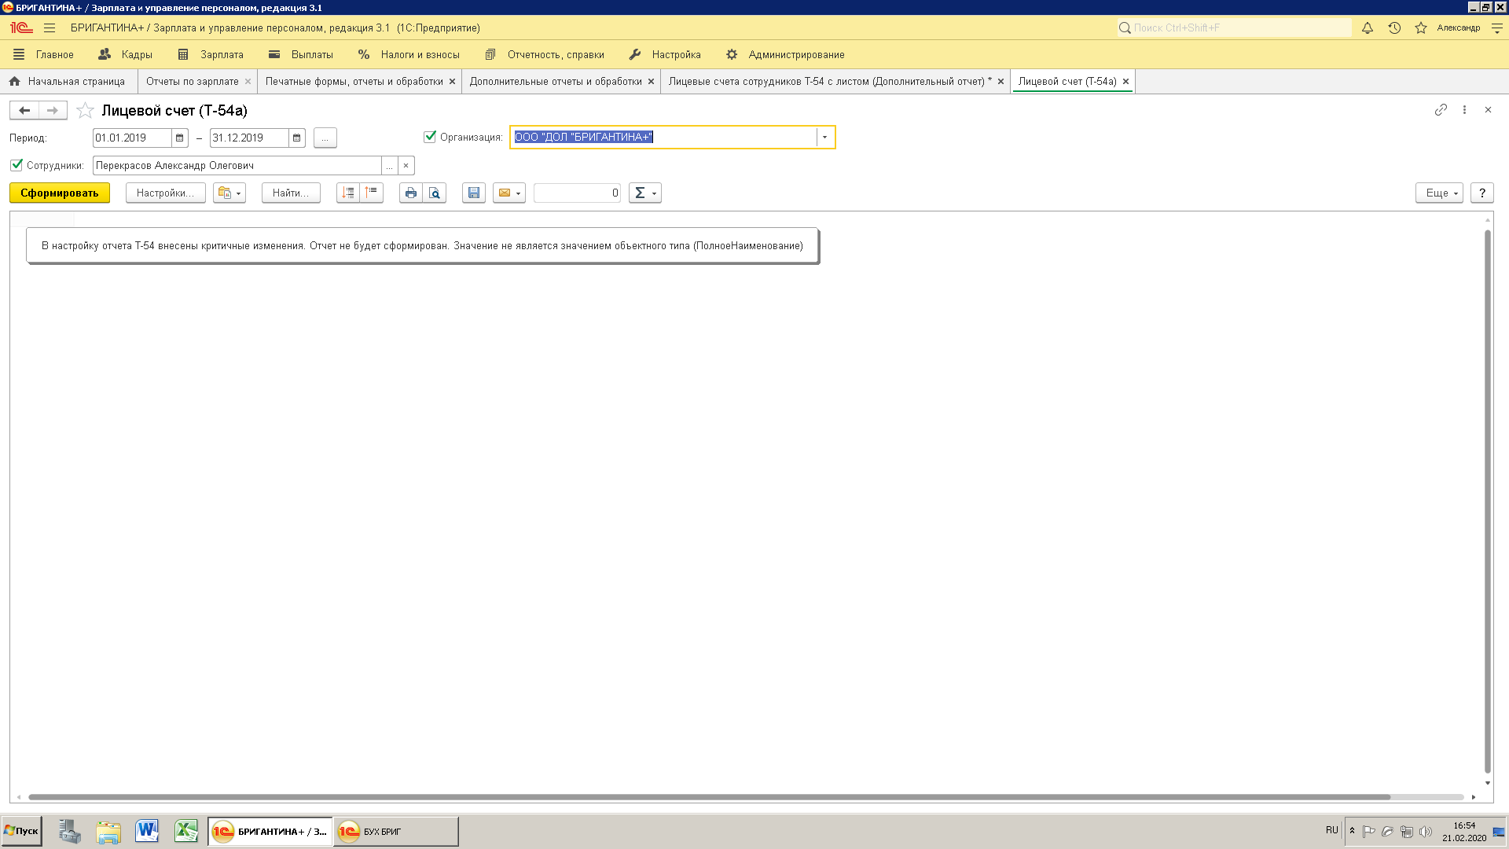Click the horizontal scrollbar of report area

[710, 797]
